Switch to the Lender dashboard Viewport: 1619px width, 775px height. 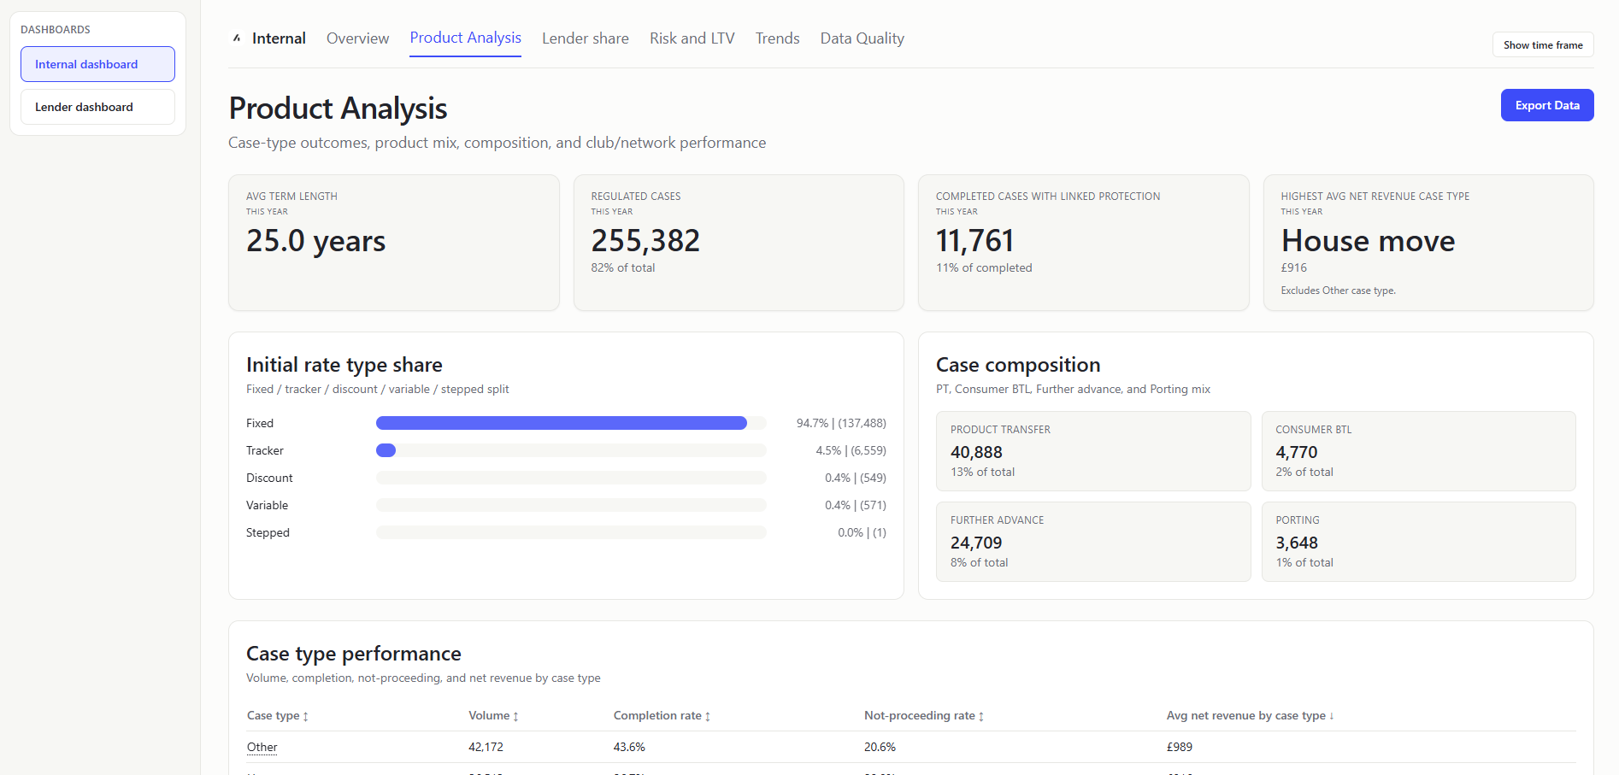[97, 106]
